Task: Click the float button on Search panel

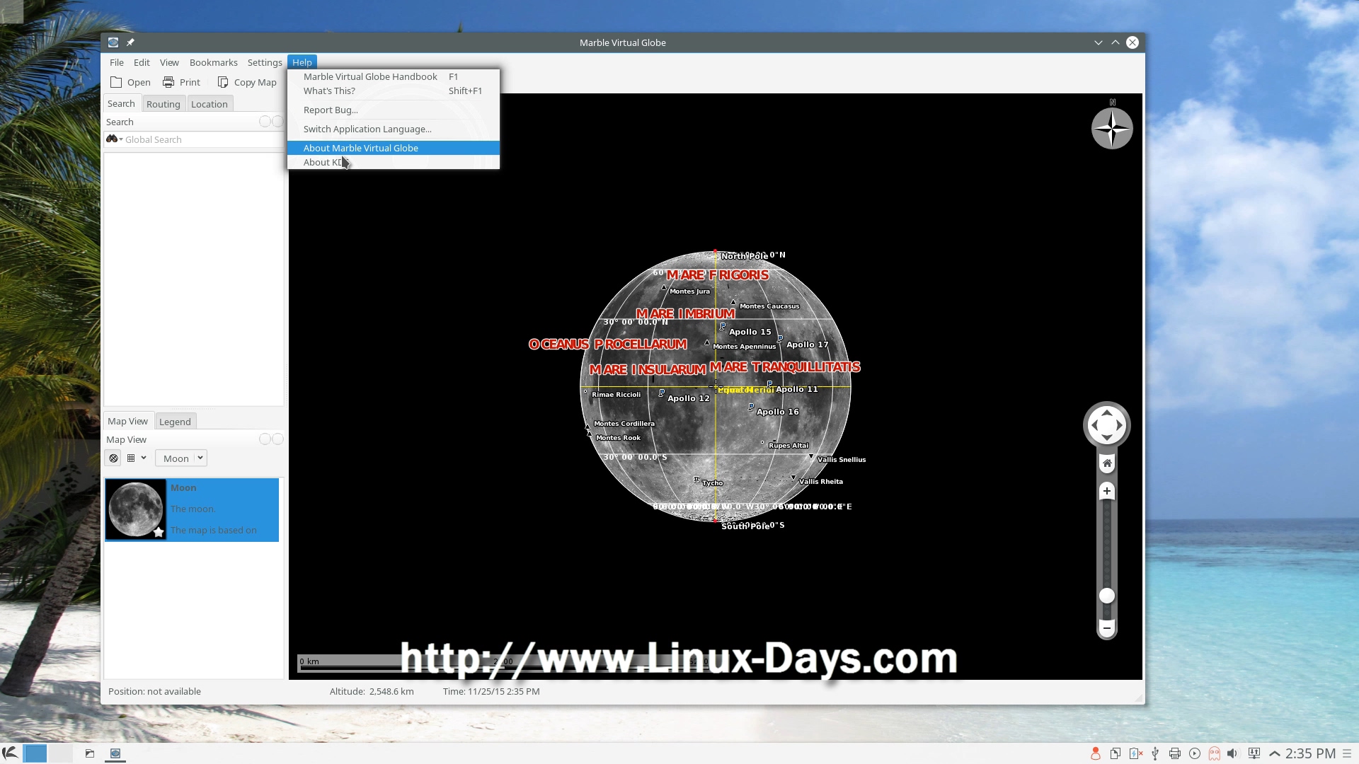Action: coord(265,122)
